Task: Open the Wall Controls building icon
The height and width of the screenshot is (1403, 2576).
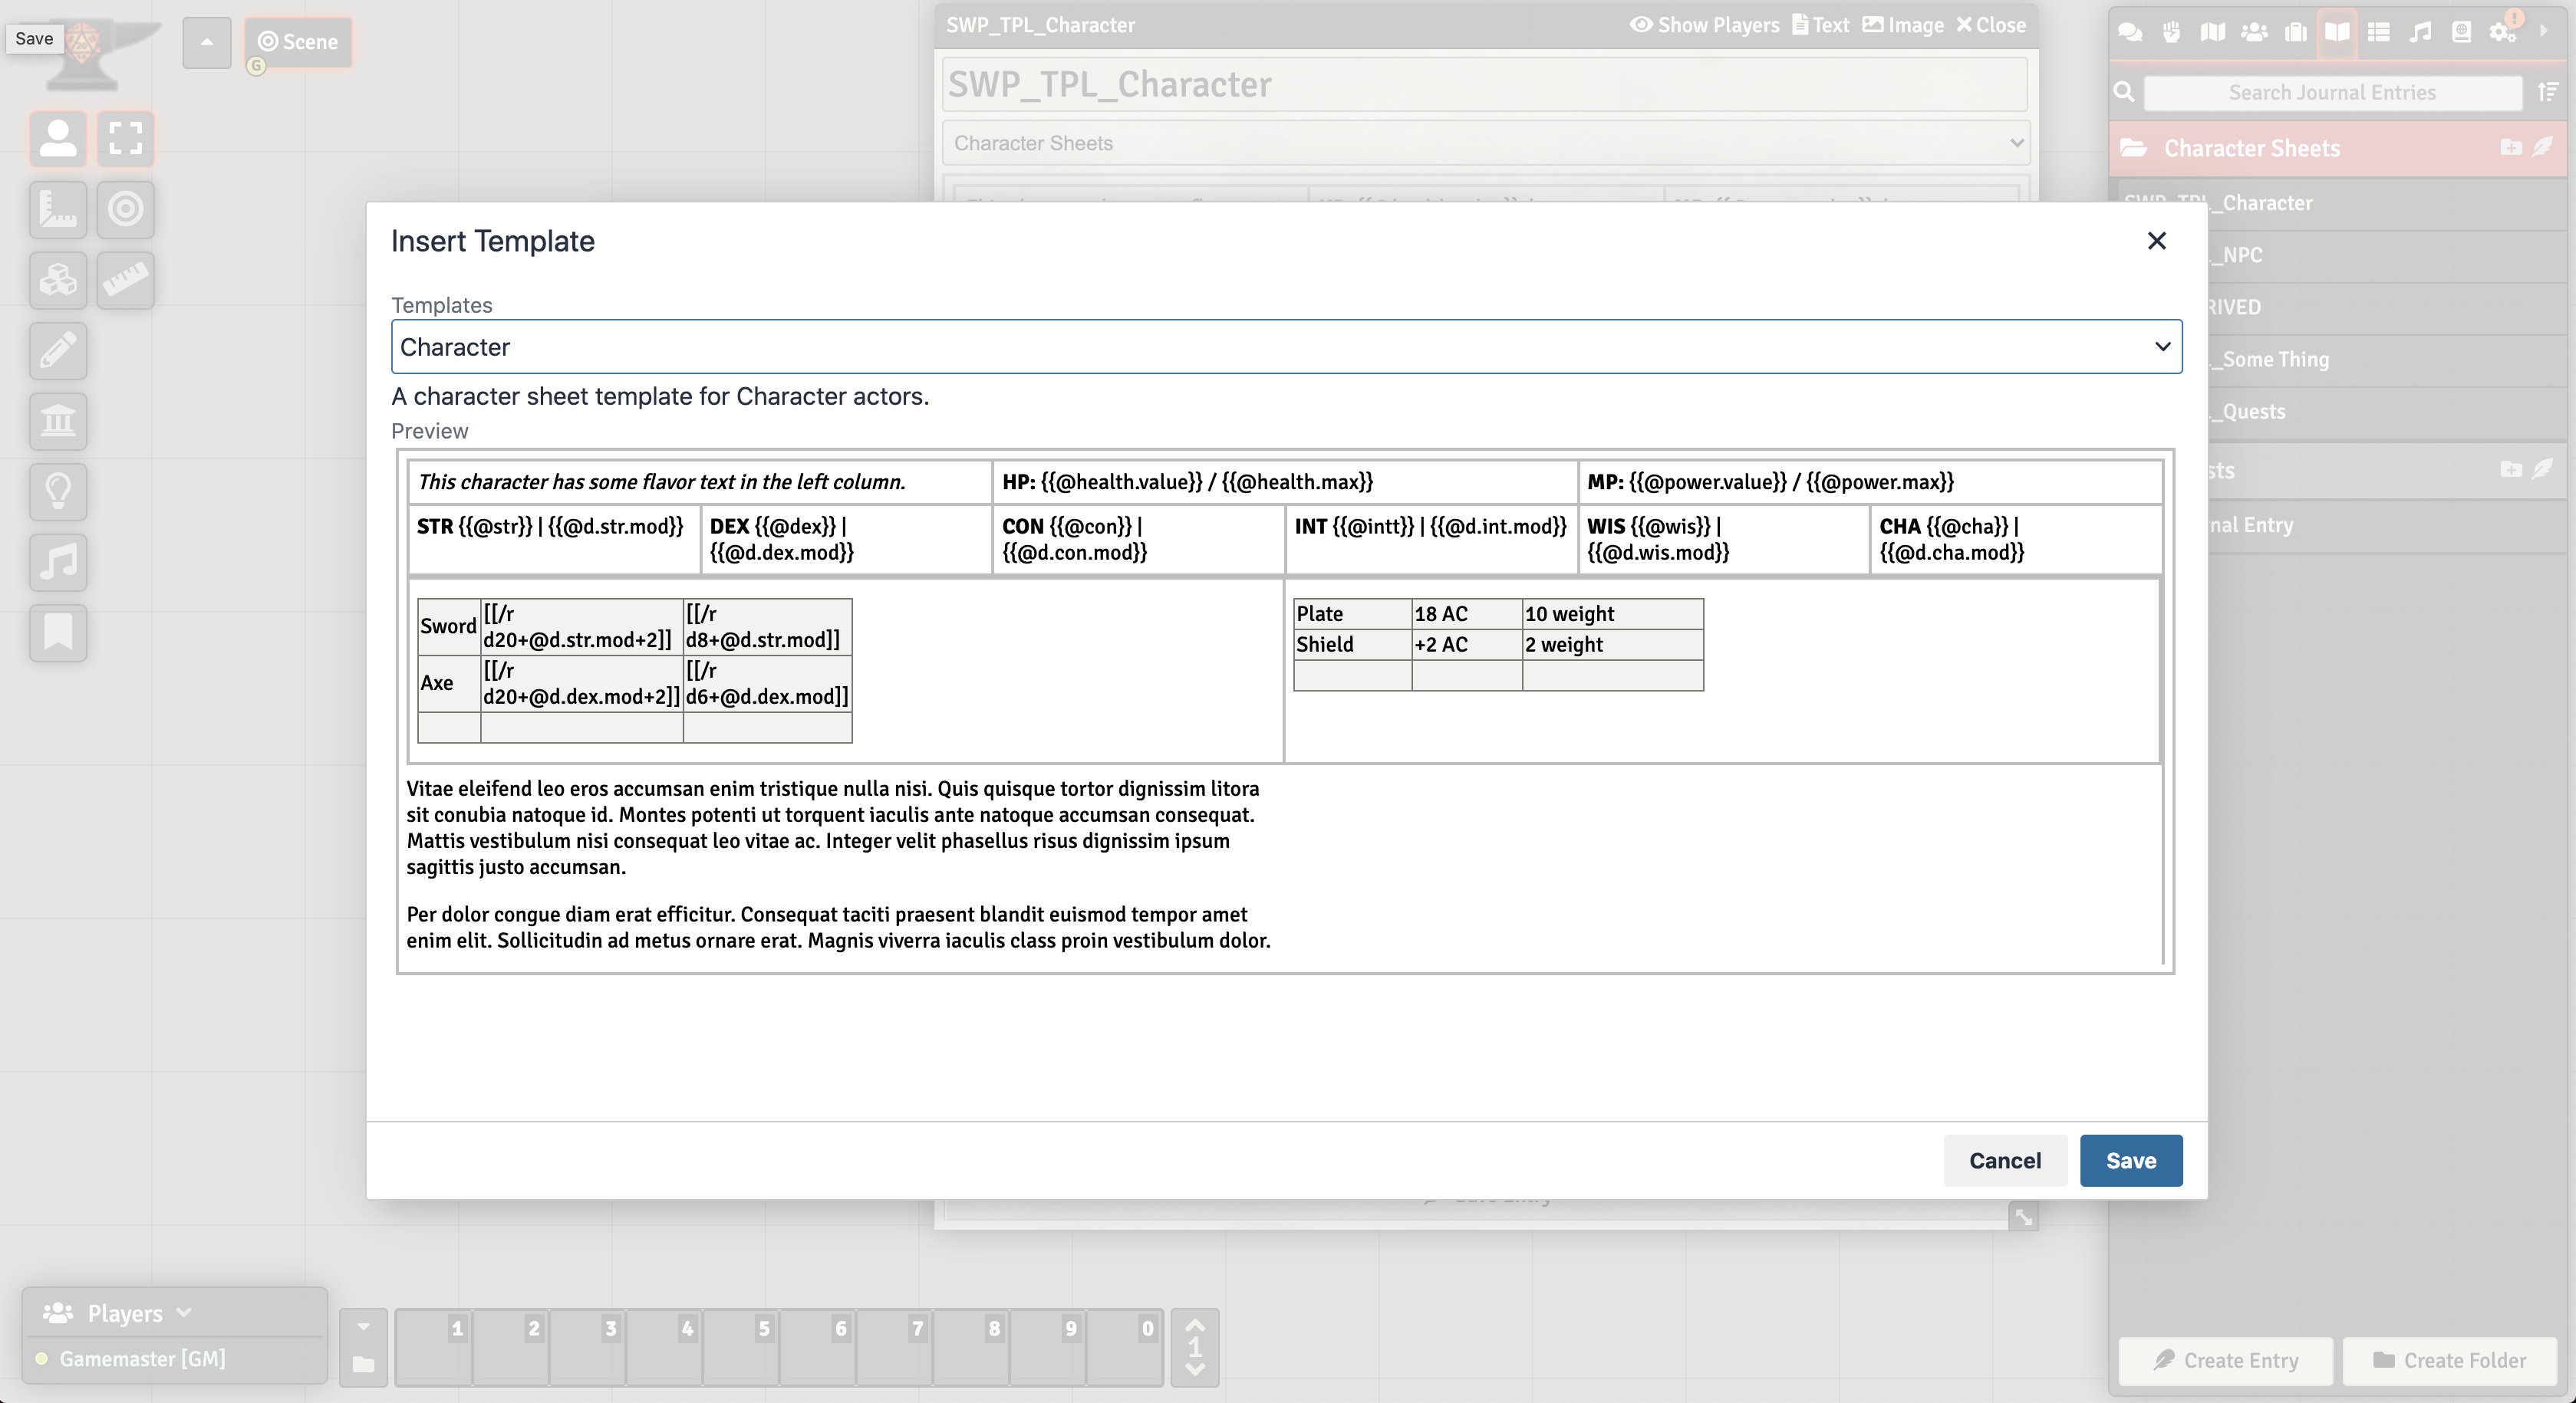Action: pyautogui.click(x=58, y=421)
